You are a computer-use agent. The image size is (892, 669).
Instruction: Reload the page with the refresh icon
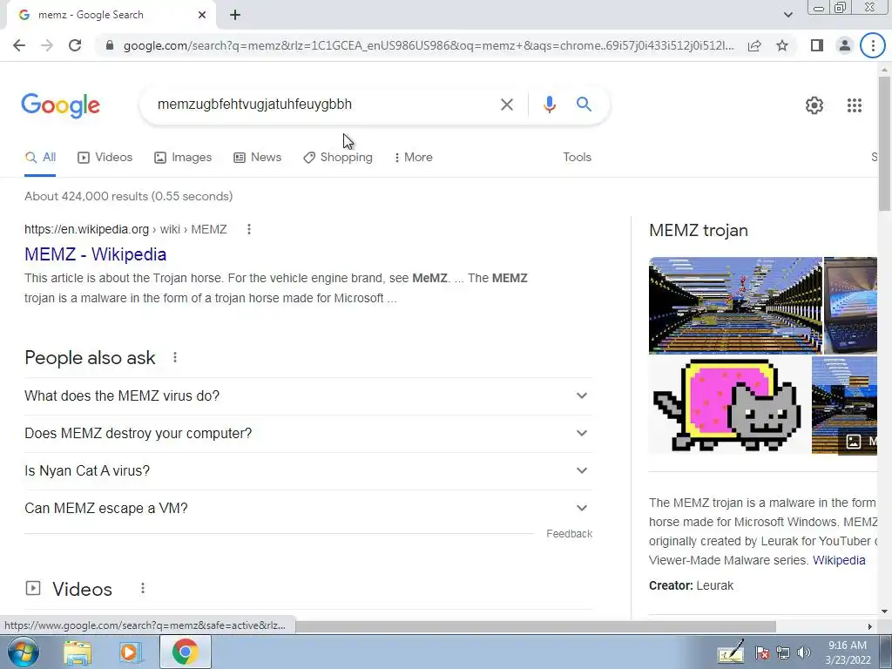coord(75,45)
